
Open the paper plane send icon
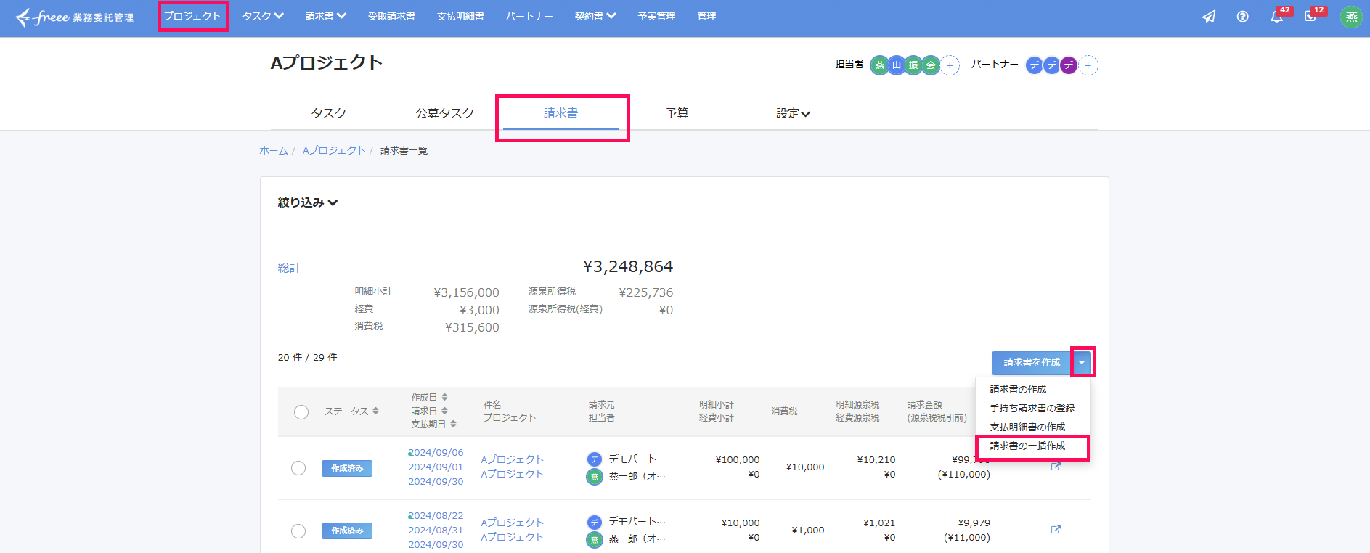pos(1209,17)
